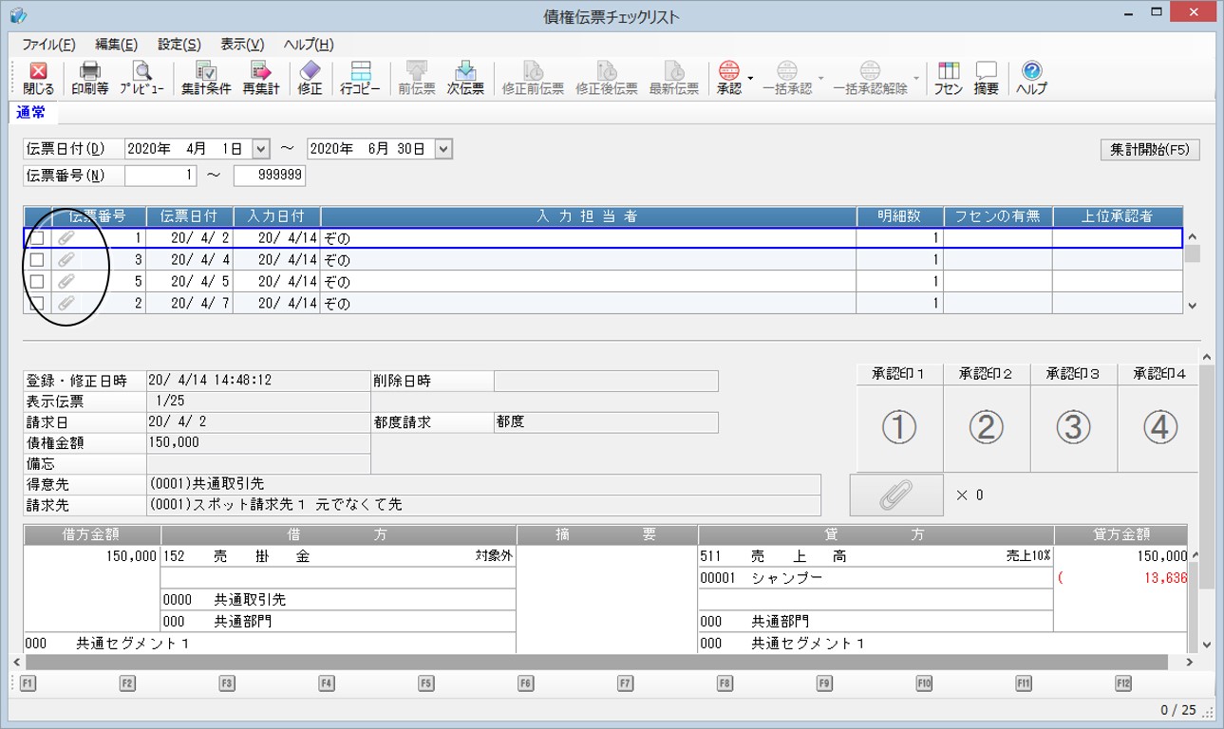Screen dimensions: 1224x729
Task: Click 152 売掛金 debit account entry
Action: click(337, 556)
